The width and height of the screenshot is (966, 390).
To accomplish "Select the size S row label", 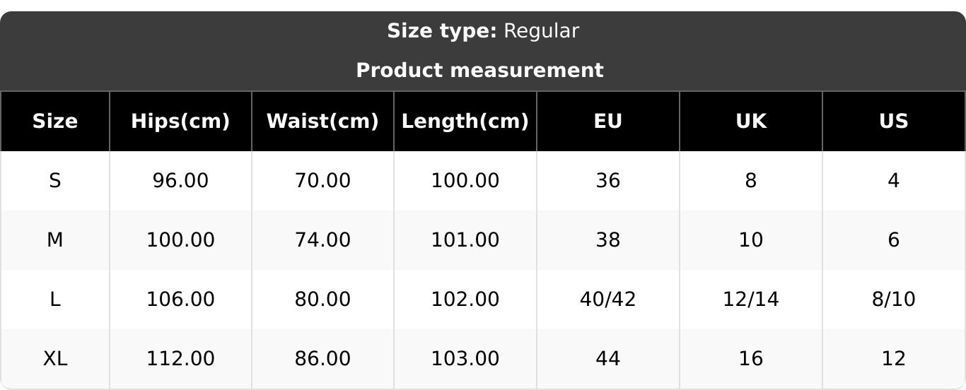I will point(55,181).
